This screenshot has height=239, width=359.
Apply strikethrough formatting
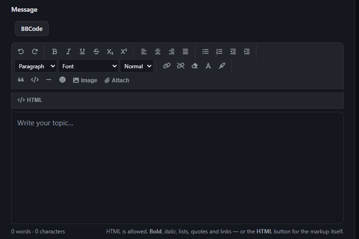coord(96,52)
